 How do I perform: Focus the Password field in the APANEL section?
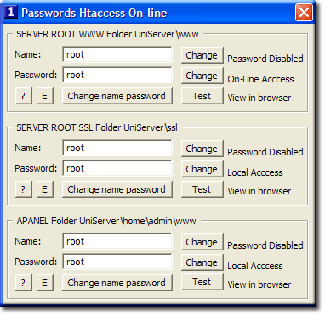tap(117, 262)
